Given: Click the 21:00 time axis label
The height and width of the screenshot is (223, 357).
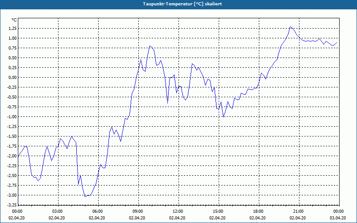Looking at the screenshot, I should [299, 211].
